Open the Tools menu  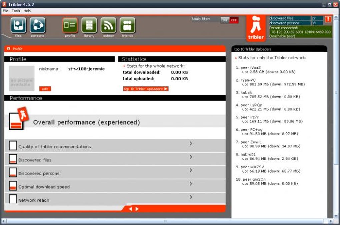coord(16,11)
